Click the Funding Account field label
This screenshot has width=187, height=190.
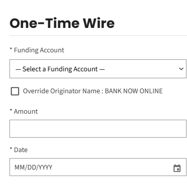(x=39, y=50)
